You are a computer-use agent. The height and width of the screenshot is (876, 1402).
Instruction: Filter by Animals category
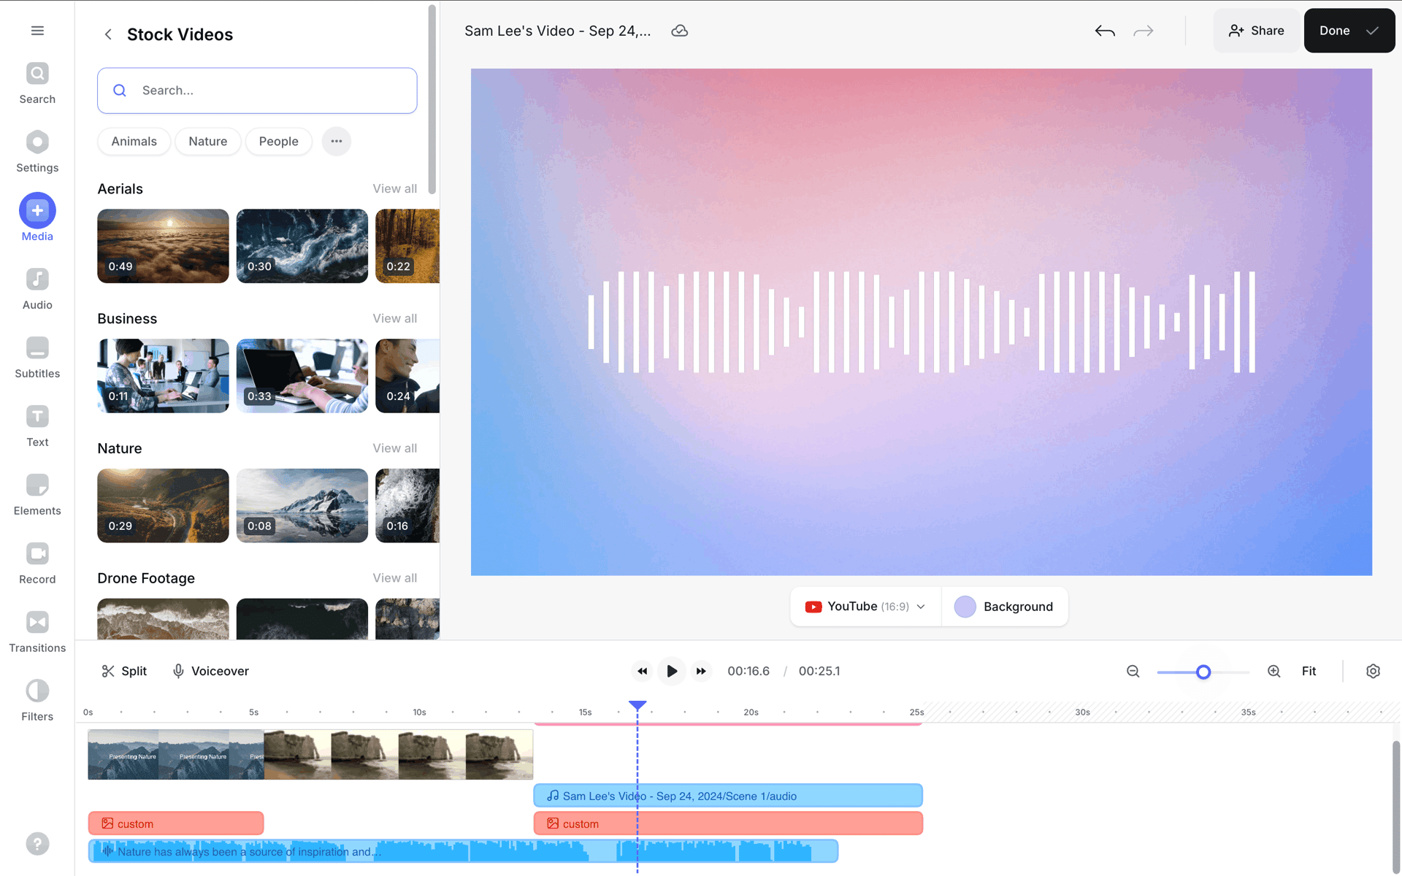pos(134,142)
